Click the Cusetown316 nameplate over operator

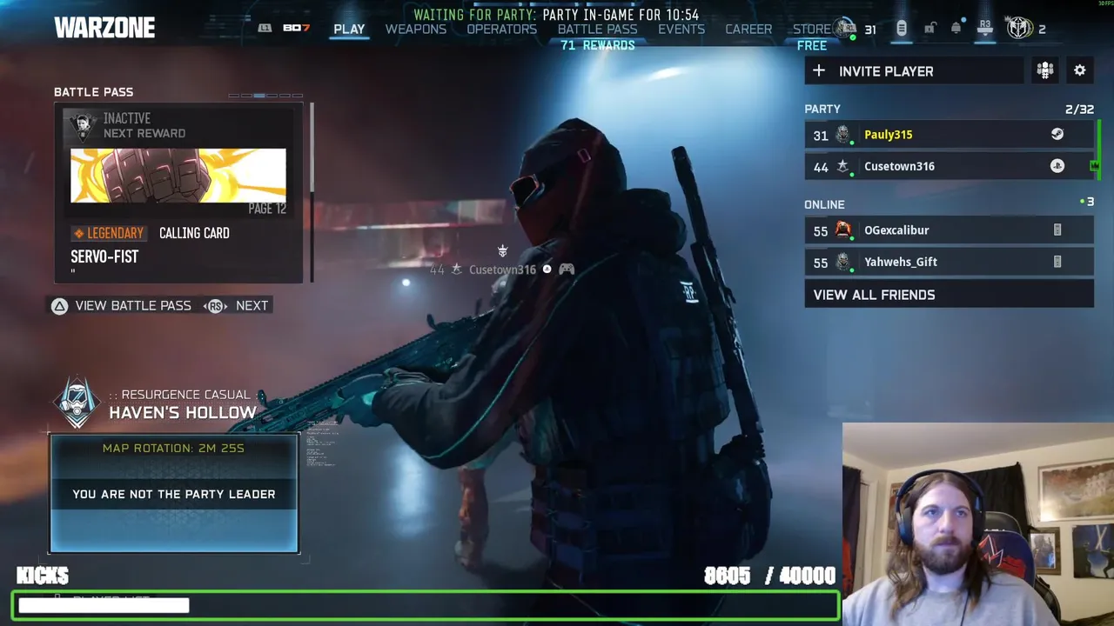pos(502,270)
